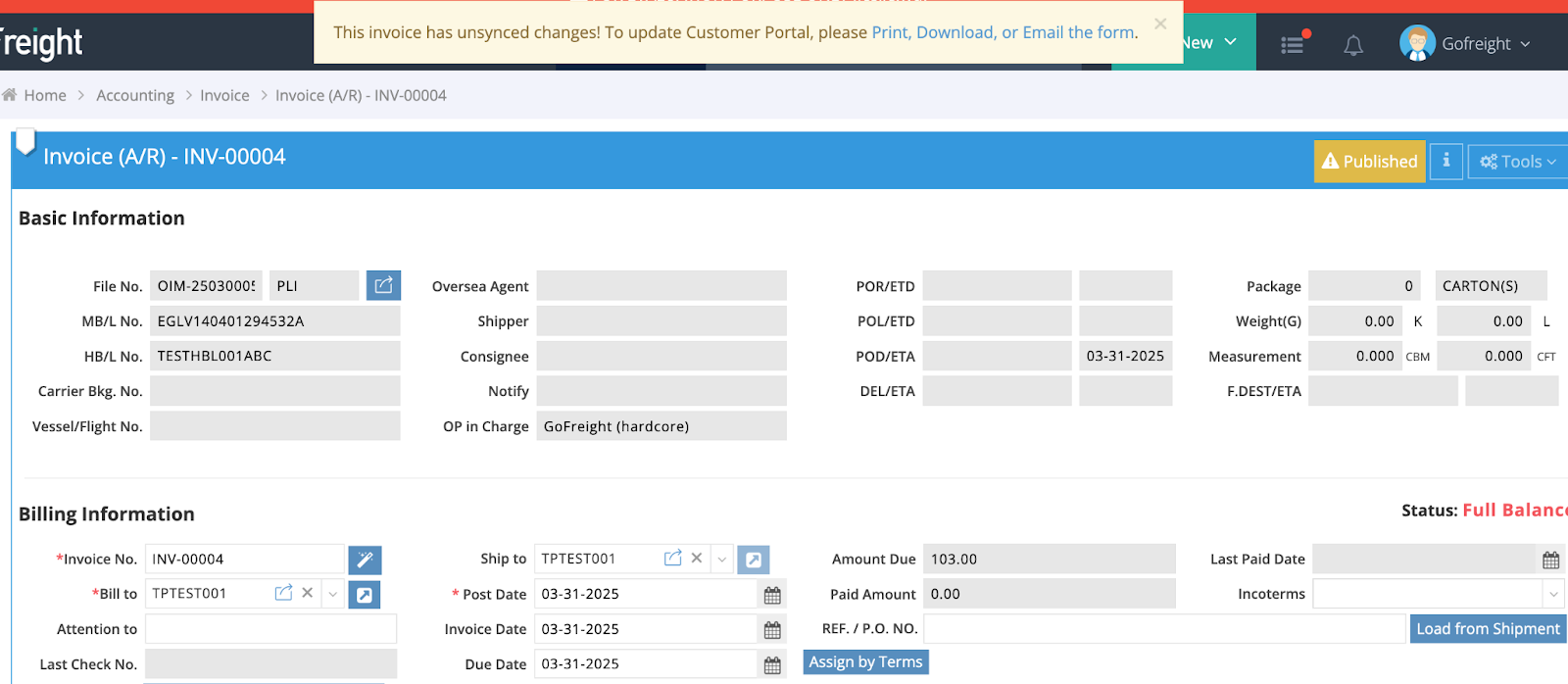Click Last Paid Date calendar icon

point(1550,560)
